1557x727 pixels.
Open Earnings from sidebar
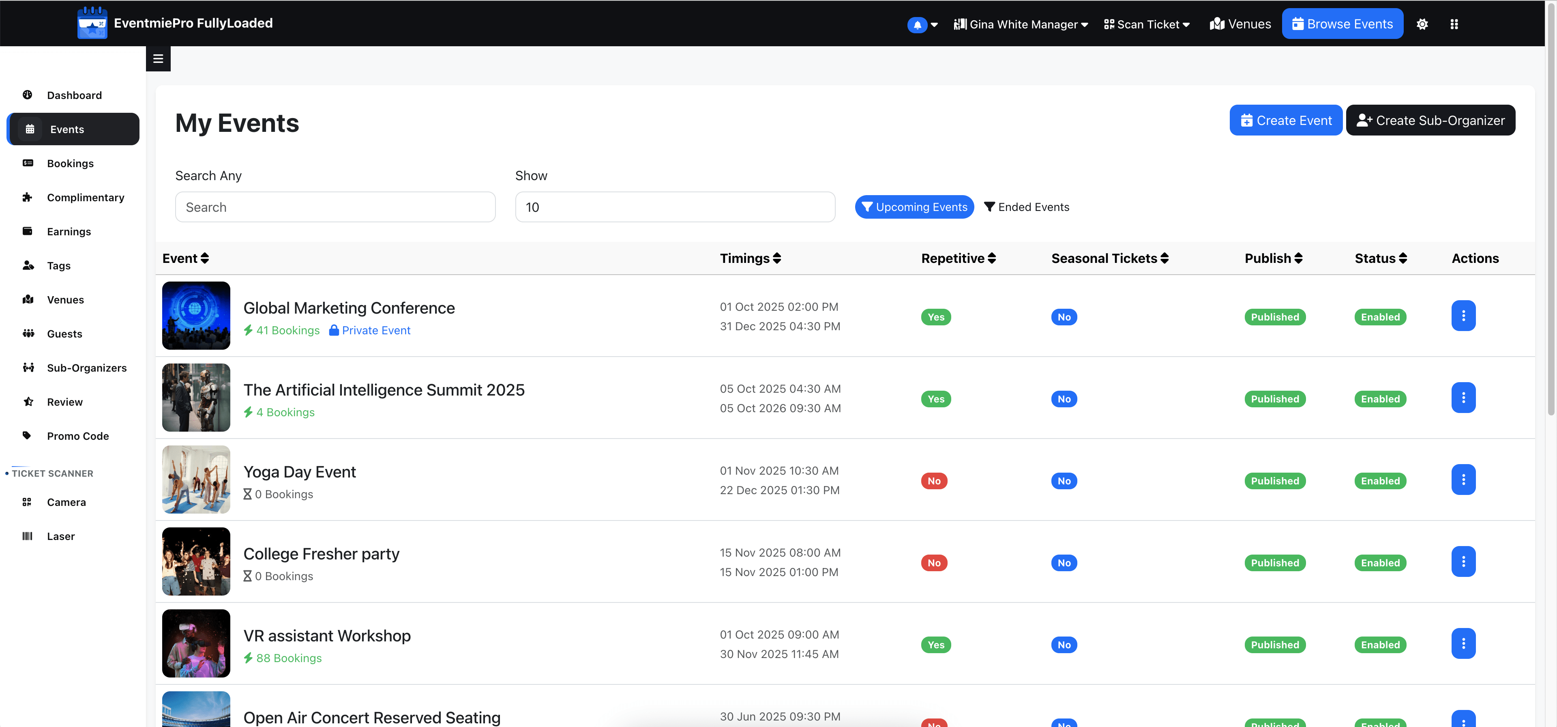tap(69, 232)
